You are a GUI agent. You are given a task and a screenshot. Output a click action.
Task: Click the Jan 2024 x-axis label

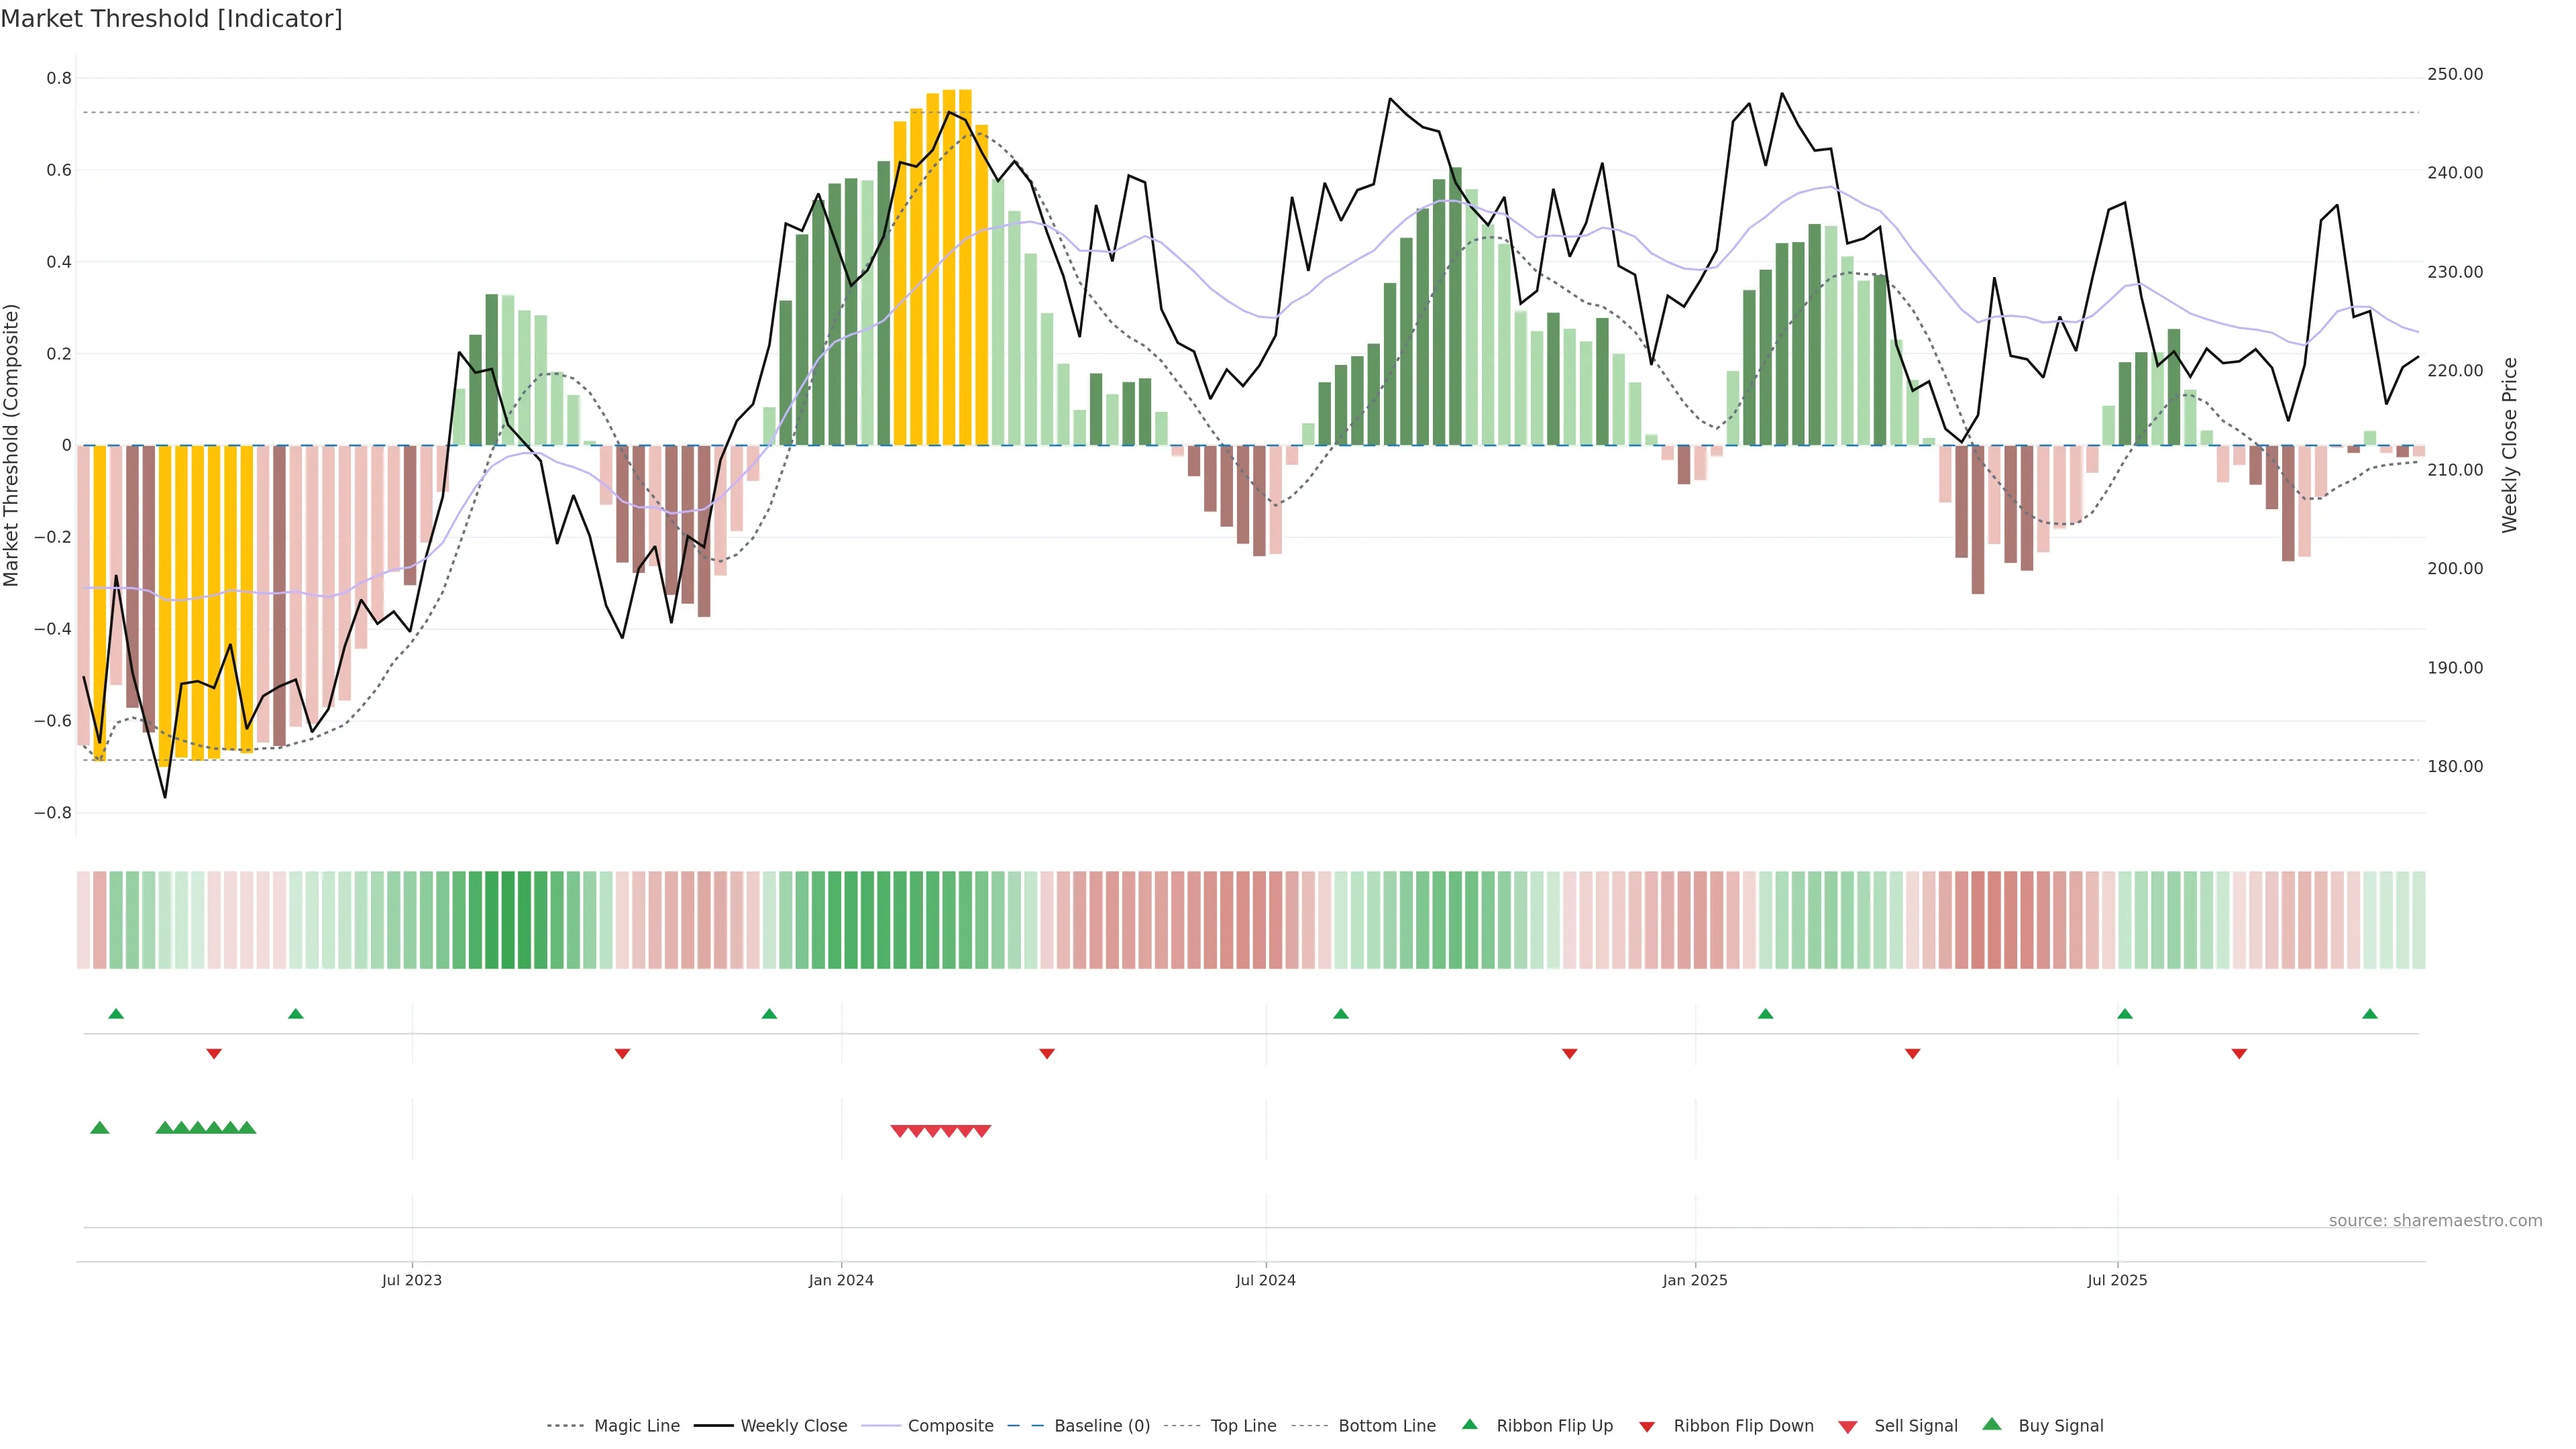click(841, 1280)
